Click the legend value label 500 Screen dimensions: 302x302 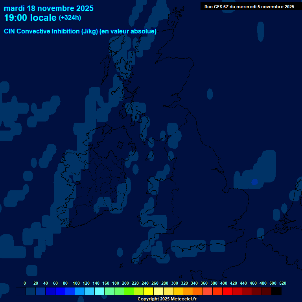[x=273, y=283]
